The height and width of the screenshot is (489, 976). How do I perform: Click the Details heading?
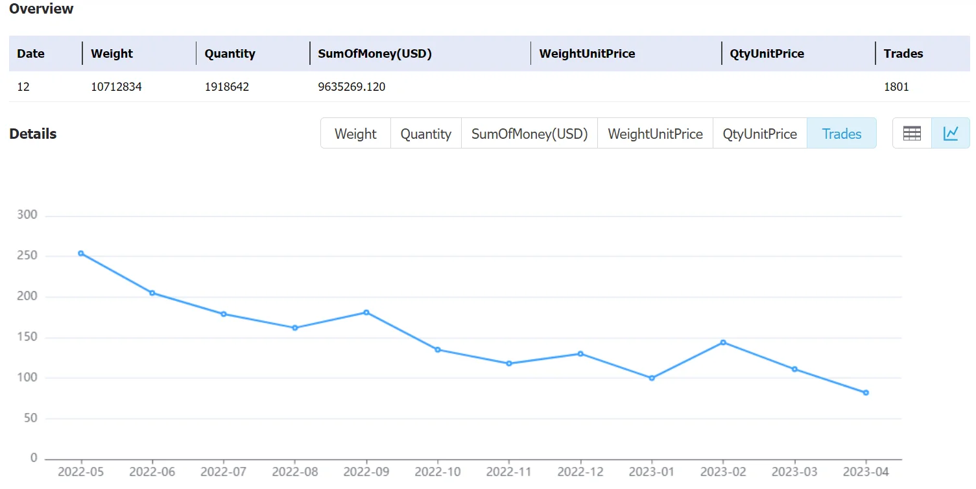pyautogui.click(x=33, y=134)
